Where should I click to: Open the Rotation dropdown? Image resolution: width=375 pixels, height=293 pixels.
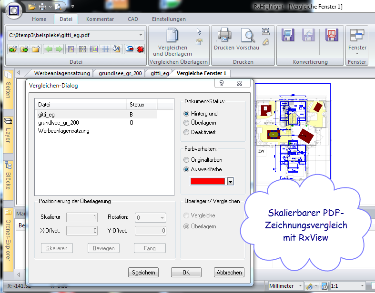tap(162, 217)
